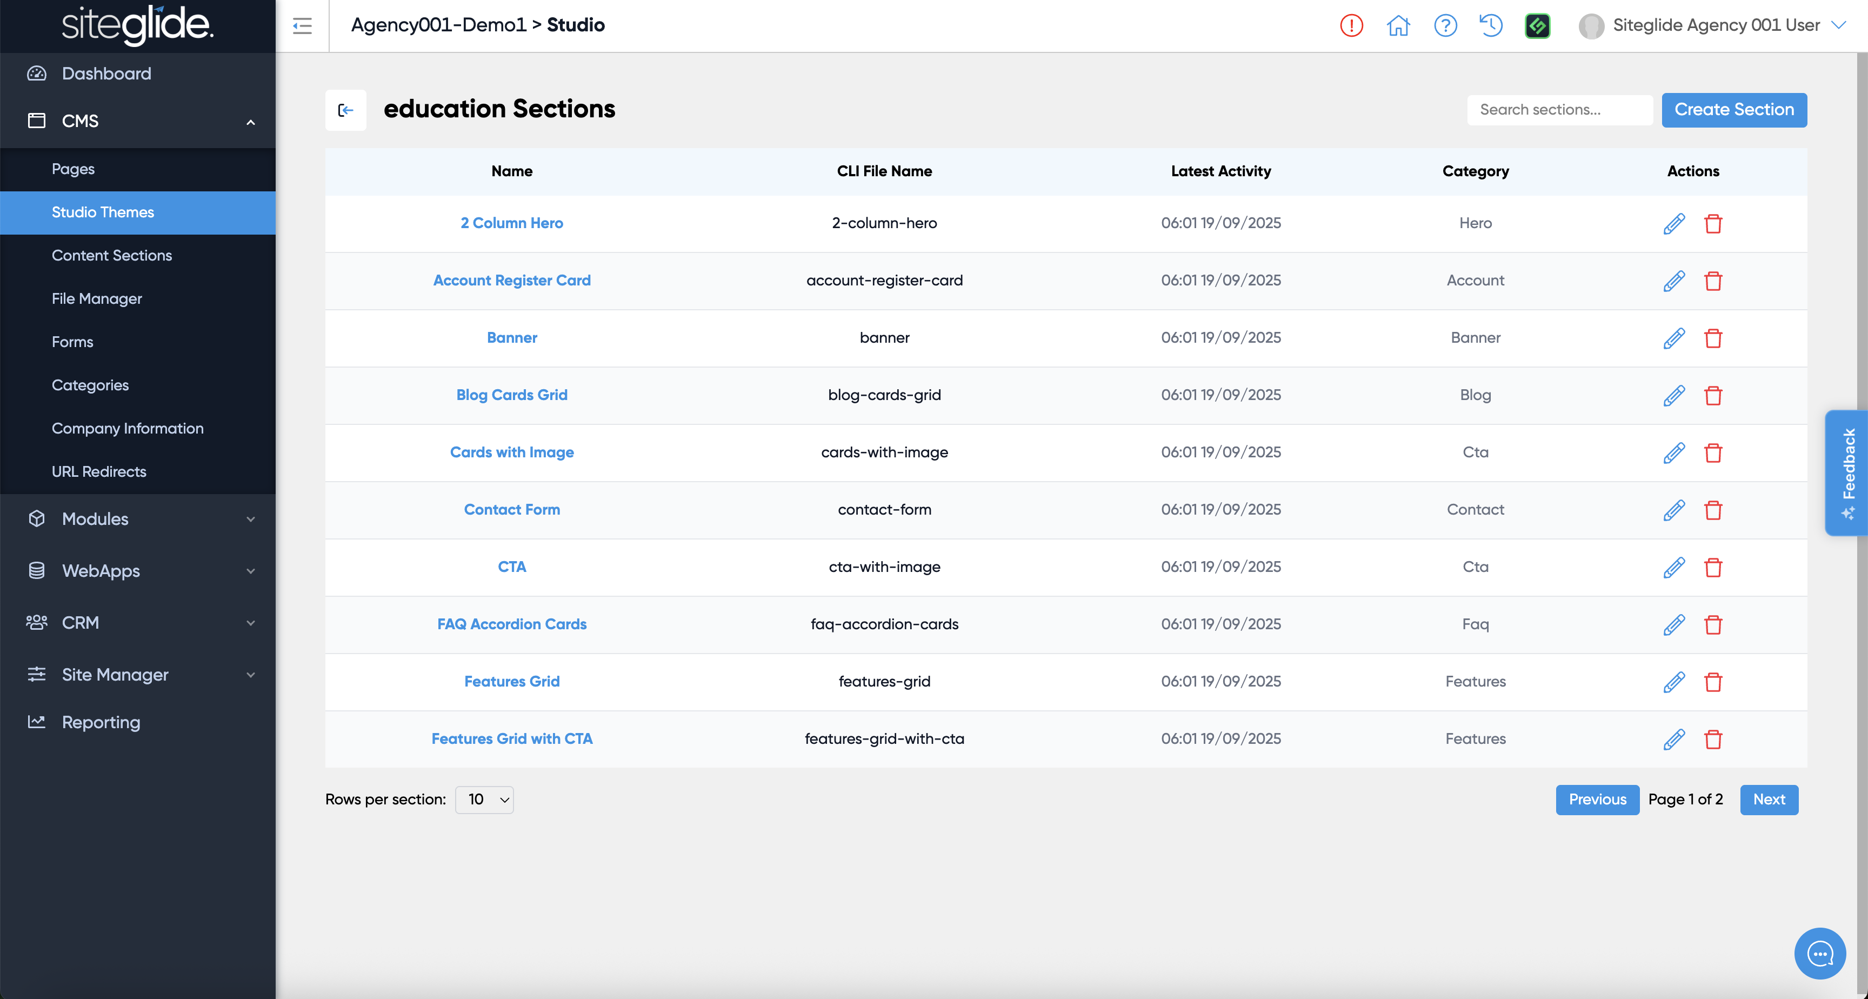Viewport: 1868px width, 999px height.
Task: Open the live chat bubble icon
Action: click(1819, 953)
